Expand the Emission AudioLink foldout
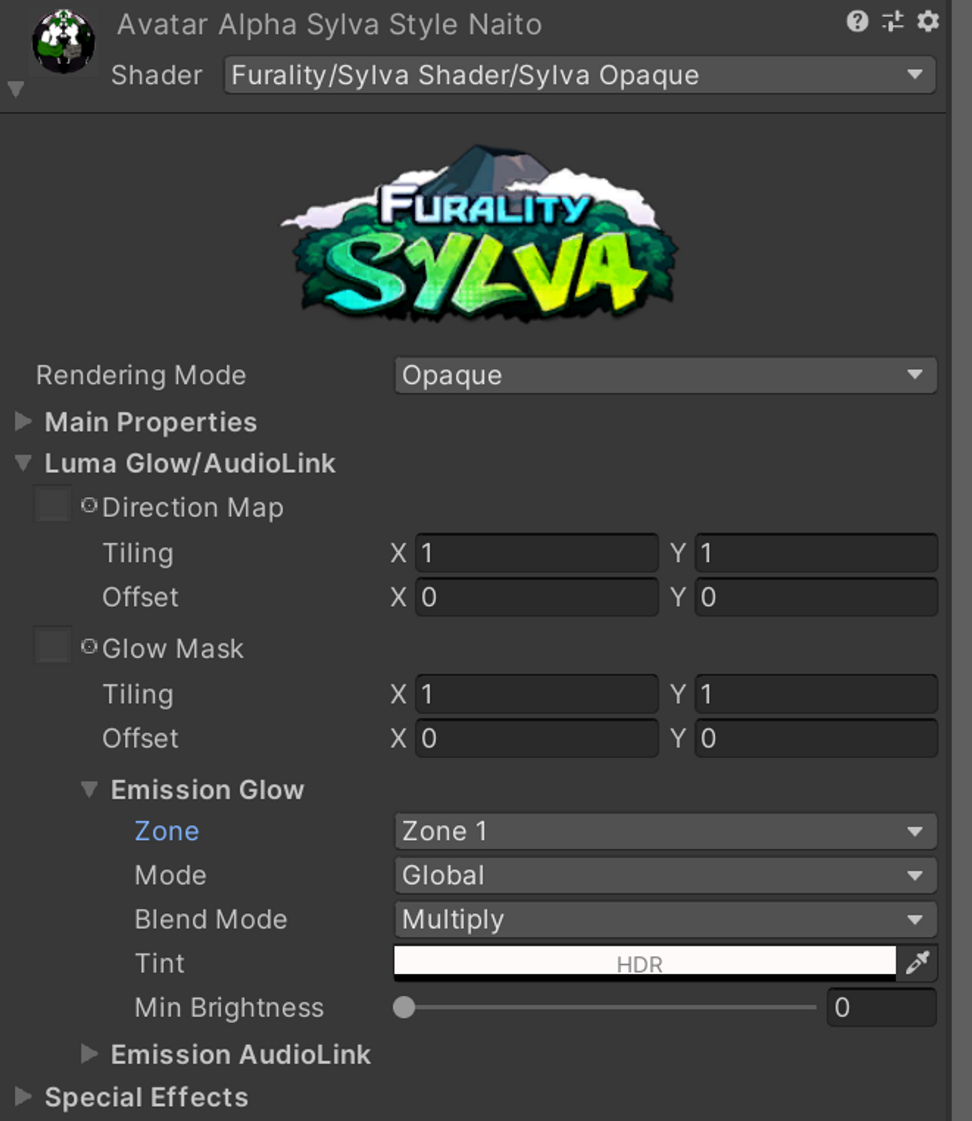This screenshot has height=1121, width=972. 89,1054
